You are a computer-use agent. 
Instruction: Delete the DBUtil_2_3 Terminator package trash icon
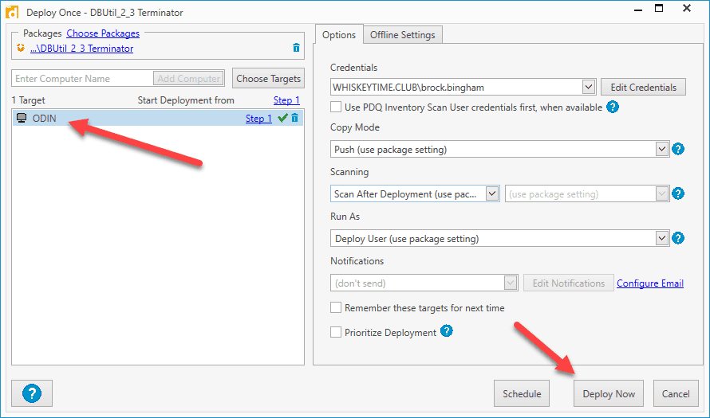[x=296, y=48]
